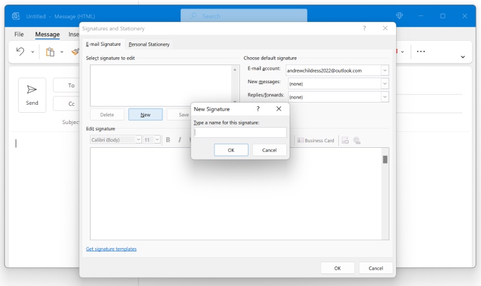Click the insert hyperlink globe icon

pyautogui.click(x=357, y=140)
